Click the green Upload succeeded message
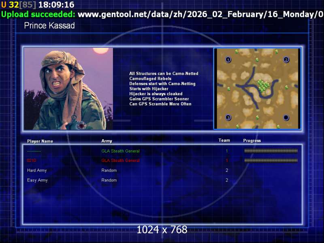 (38, 14)
